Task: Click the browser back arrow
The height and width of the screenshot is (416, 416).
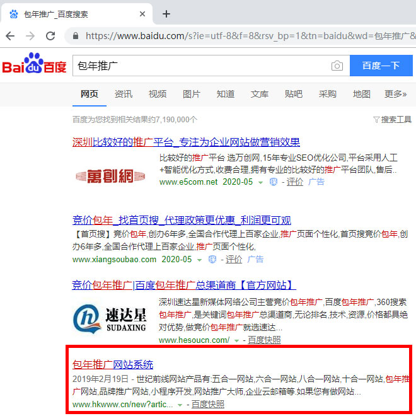Action: 10,36
